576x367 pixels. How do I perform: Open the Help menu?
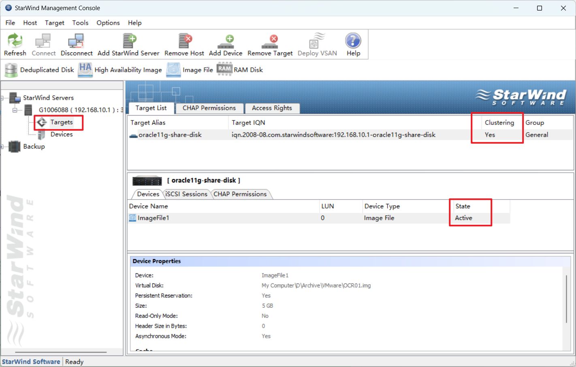pyautogui.click(x=134, y=23)
